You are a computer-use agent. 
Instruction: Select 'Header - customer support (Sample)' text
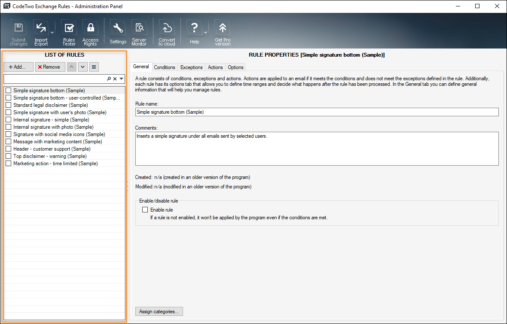(52, 148)
